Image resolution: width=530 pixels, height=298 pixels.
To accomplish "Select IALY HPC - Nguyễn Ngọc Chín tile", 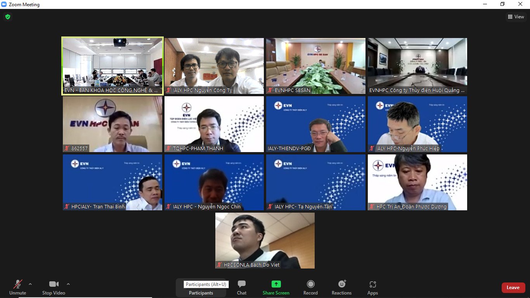I will 214,182.
